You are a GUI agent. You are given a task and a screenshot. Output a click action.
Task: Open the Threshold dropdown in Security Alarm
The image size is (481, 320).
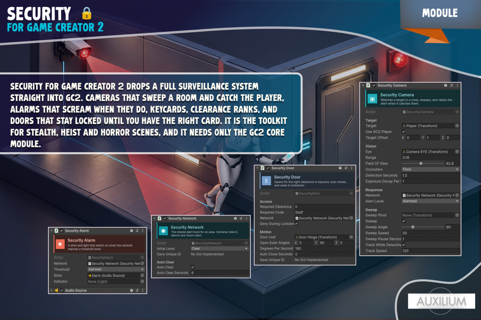[116, 270]
